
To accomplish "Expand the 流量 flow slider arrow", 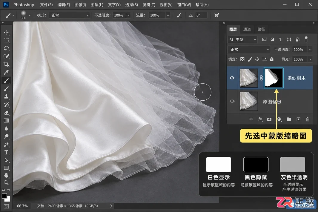I will point(168,15).
